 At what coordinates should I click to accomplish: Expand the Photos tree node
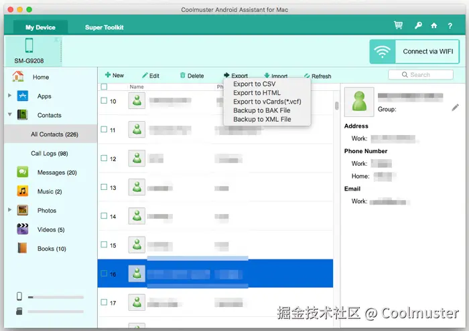[x=9, y=210]
